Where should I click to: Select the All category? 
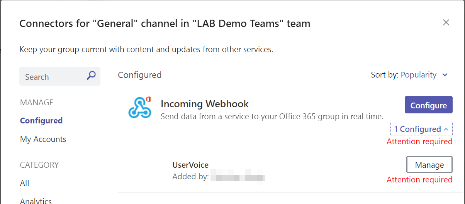point(24,183)
